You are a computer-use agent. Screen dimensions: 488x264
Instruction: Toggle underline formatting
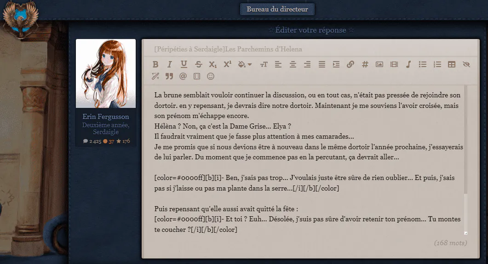[x=184, y=64]
